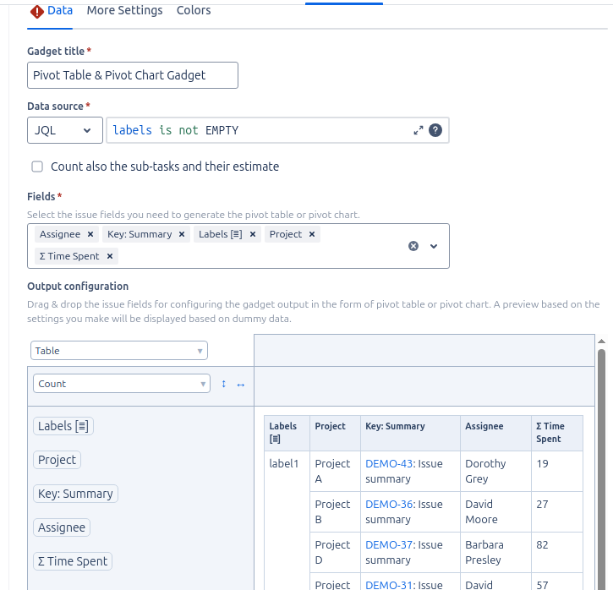Toggle horizontal sort arrow next to Count

(x=241, y=385)
